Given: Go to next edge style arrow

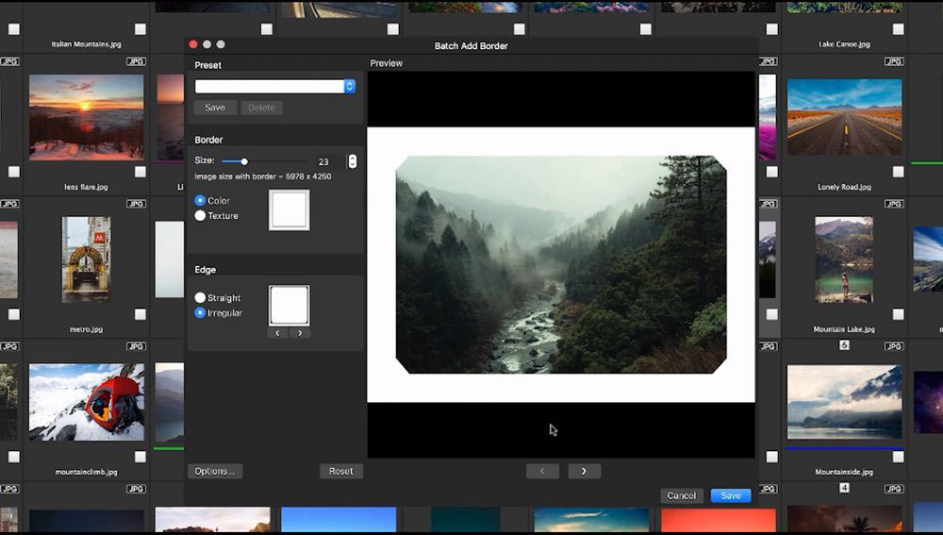Looking at the screenshot, I should coord(300,333).
